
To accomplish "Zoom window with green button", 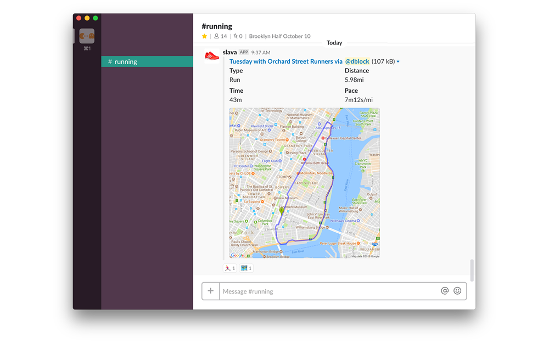I will [x=95, y=18].
